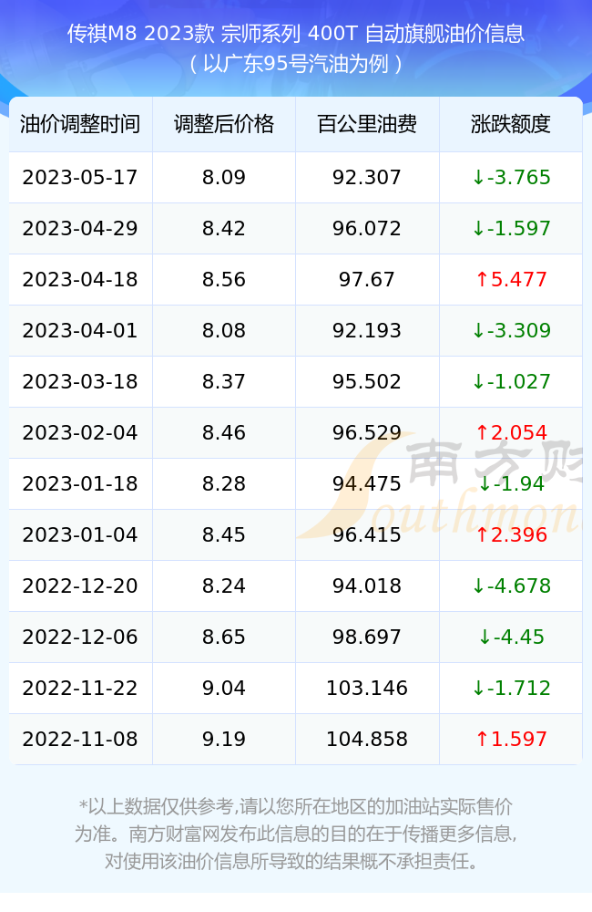Click the fuel cost 94.018
The image size is (592, 912).
click(x=367, y=586)
